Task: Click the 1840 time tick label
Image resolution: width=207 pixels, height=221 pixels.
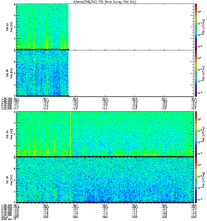Action: point(75,217)
